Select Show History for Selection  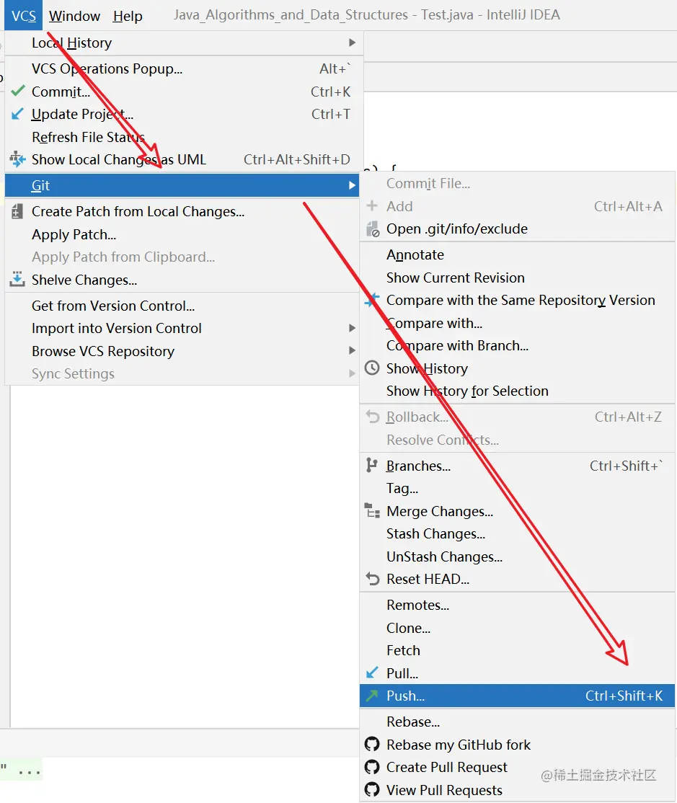(517, 391)
